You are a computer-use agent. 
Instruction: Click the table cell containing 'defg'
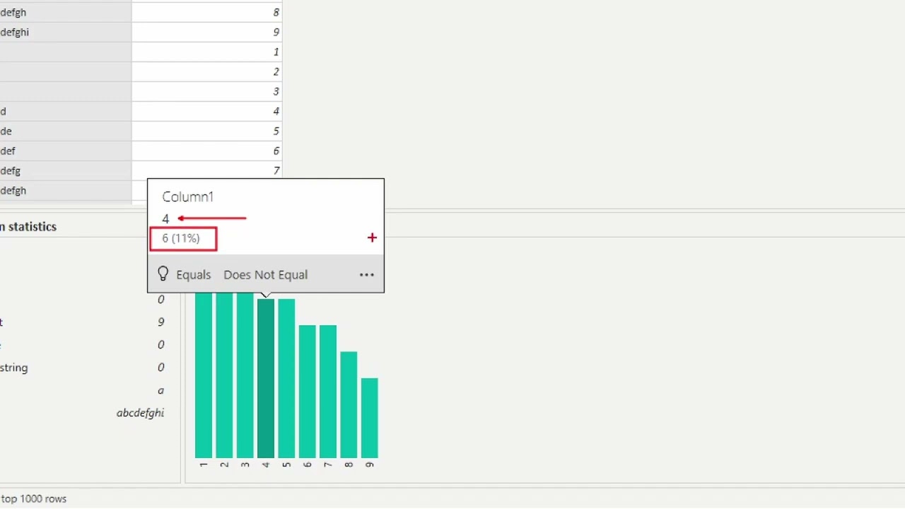pyautogui.click(x=66, y=170)
